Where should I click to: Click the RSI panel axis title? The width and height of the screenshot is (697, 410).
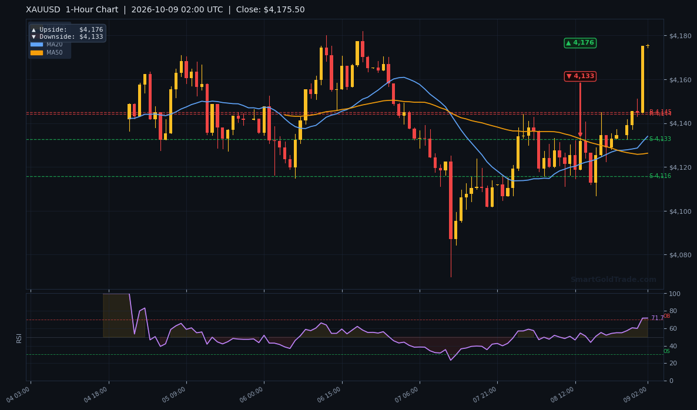(x=19, y=338)
